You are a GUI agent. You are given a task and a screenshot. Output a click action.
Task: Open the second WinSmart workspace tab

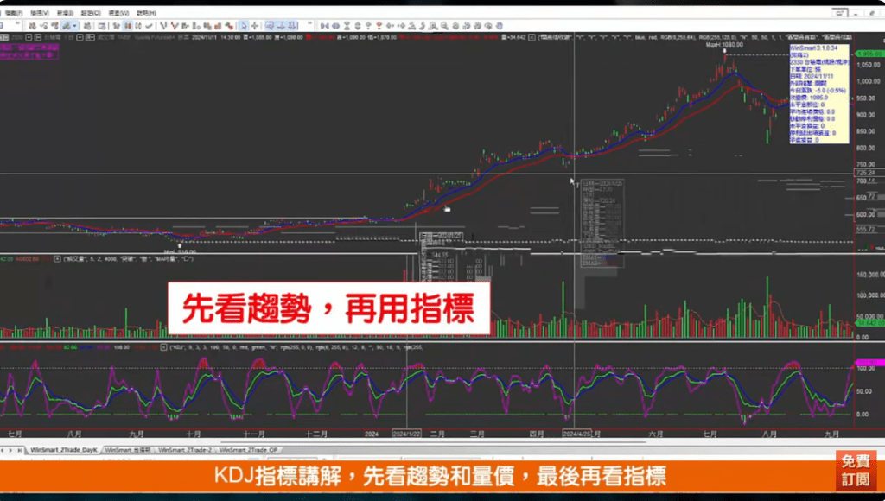[x=128, y=450]
